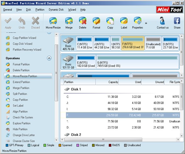The width and height of the screenshot is (185, 154).
Task: Click the sidebar scroll down arrow
Action: 57,140
